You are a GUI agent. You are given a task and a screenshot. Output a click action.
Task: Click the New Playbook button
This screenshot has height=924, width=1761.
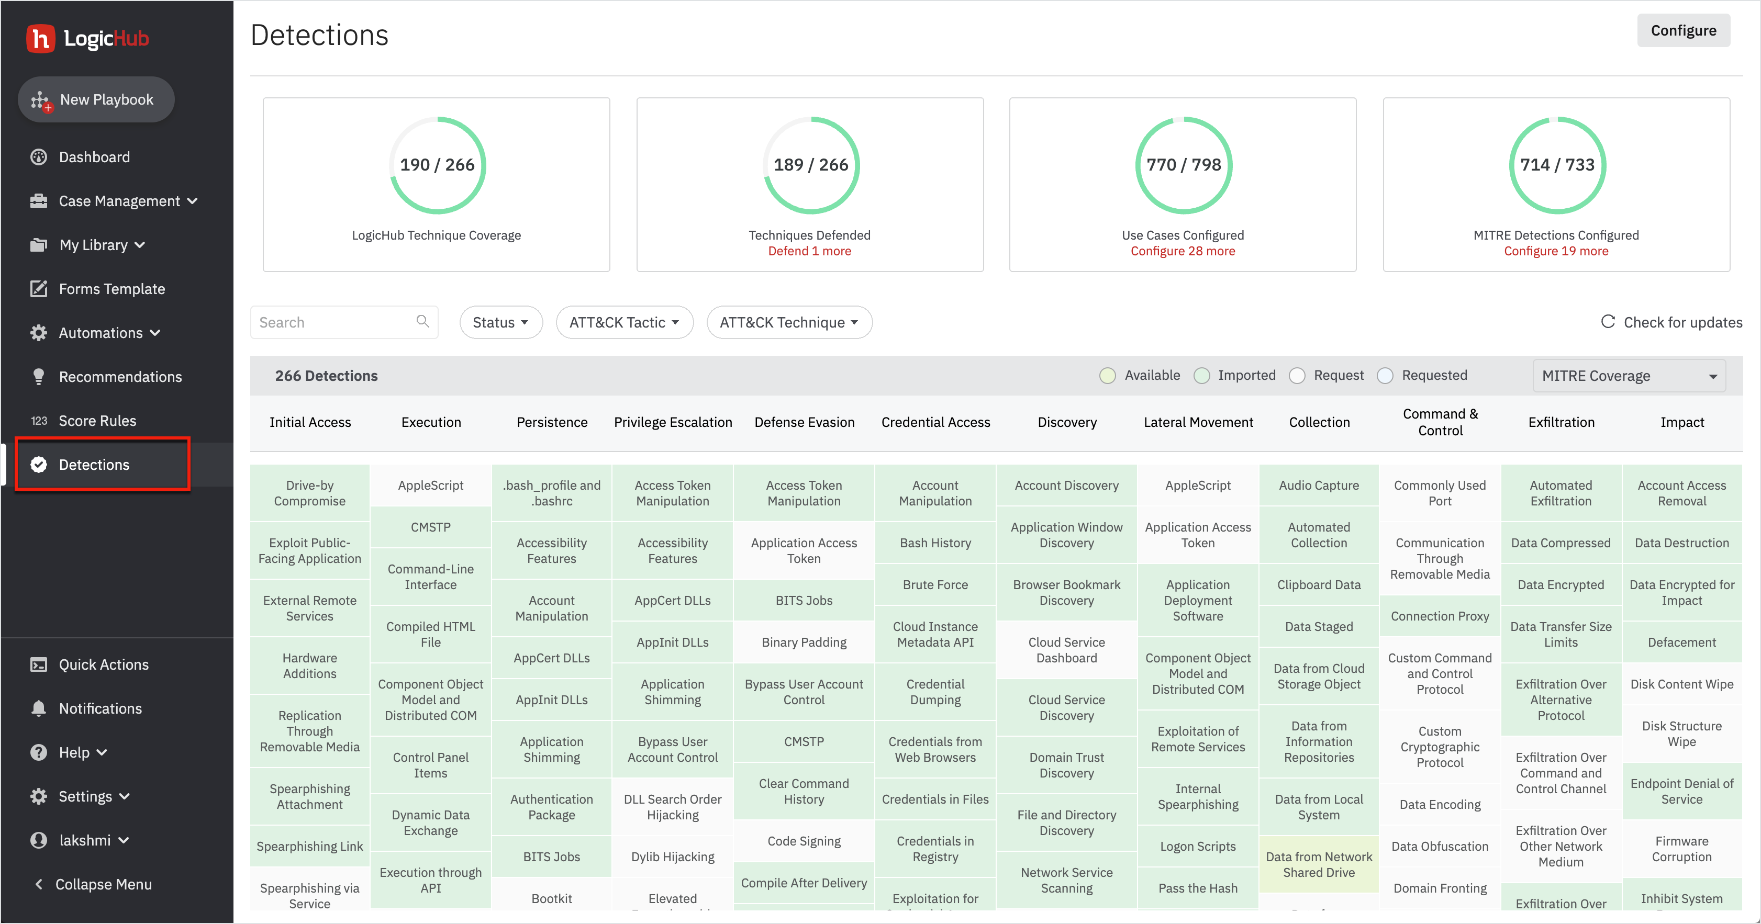(x=96, y=100)
